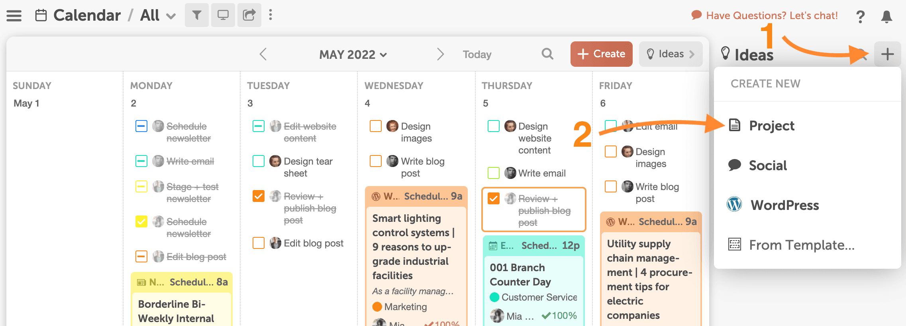Open the hamburger main menu
The height and width of the screenshot is (326, 906).
(x=14, y=16)
